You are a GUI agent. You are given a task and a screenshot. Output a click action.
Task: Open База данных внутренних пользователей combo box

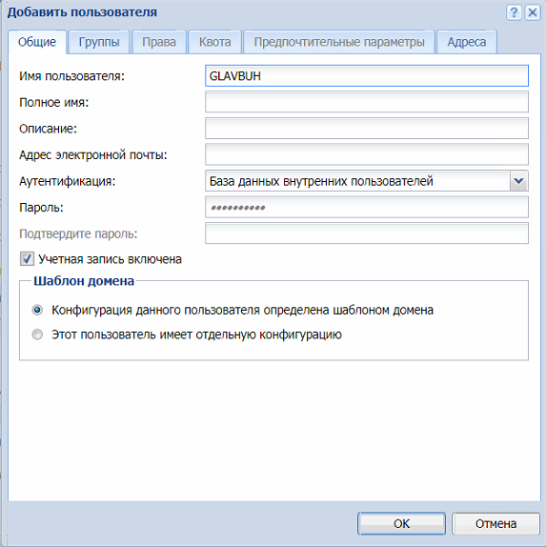[x=367, y=181]
